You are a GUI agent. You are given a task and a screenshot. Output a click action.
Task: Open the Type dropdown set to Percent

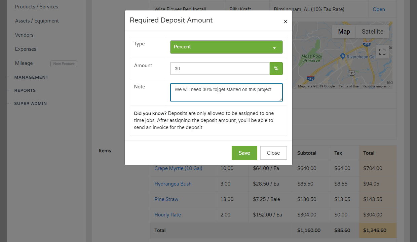[x=226, y=47]
